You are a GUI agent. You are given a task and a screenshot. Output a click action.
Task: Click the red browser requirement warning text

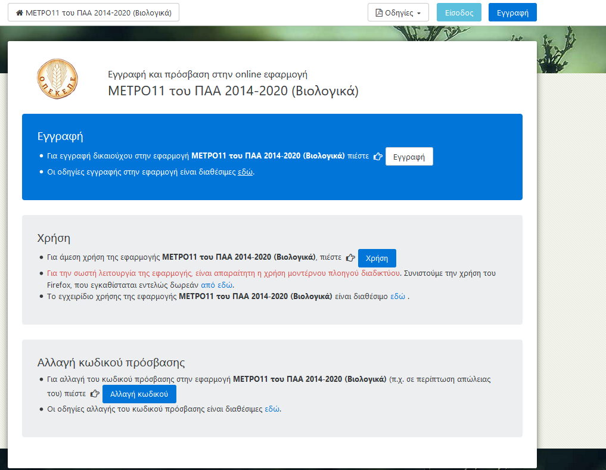click(223, 273)
